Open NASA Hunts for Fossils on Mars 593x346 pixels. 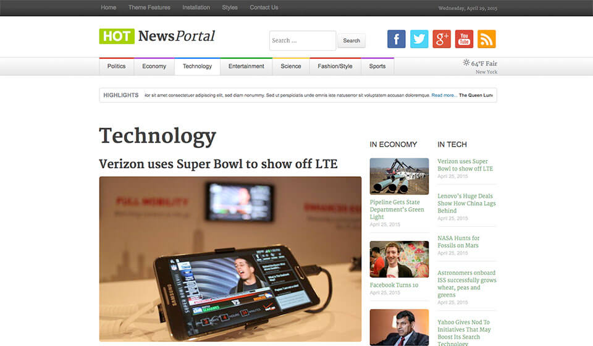click(x=458, y=242)
